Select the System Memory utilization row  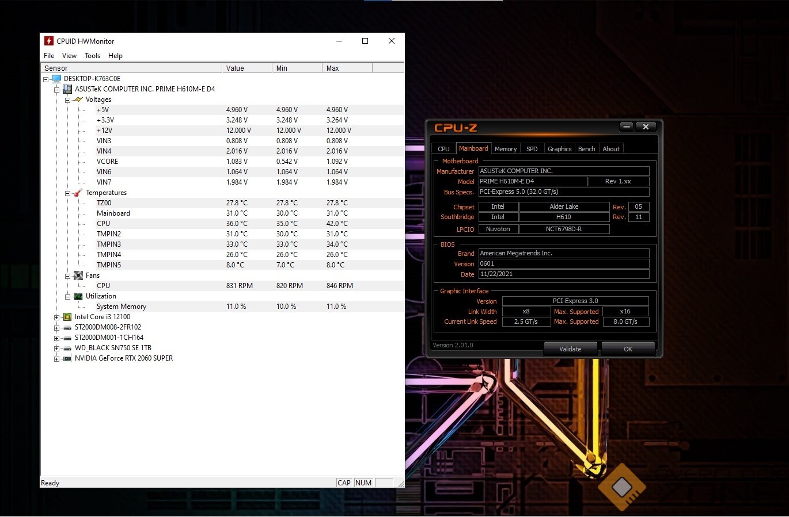pos(250,307)
